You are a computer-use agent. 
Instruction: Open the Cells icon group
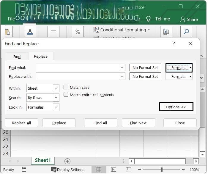click(x=166, y=32)
